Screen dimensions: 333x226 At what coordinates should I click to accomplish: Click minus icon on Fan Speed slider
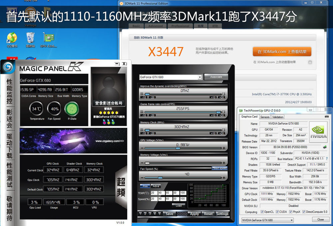142,178
